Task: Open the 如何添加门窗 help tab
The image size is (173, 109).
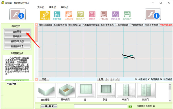Action: (x=75, y=25)
